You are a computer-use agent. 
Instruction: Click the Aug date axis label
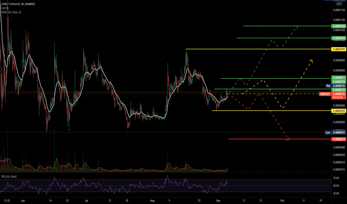152,201
